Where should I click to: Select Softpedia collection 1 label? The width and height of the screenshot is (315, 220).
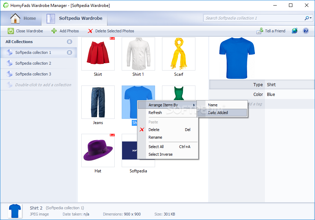click(33, 52)
